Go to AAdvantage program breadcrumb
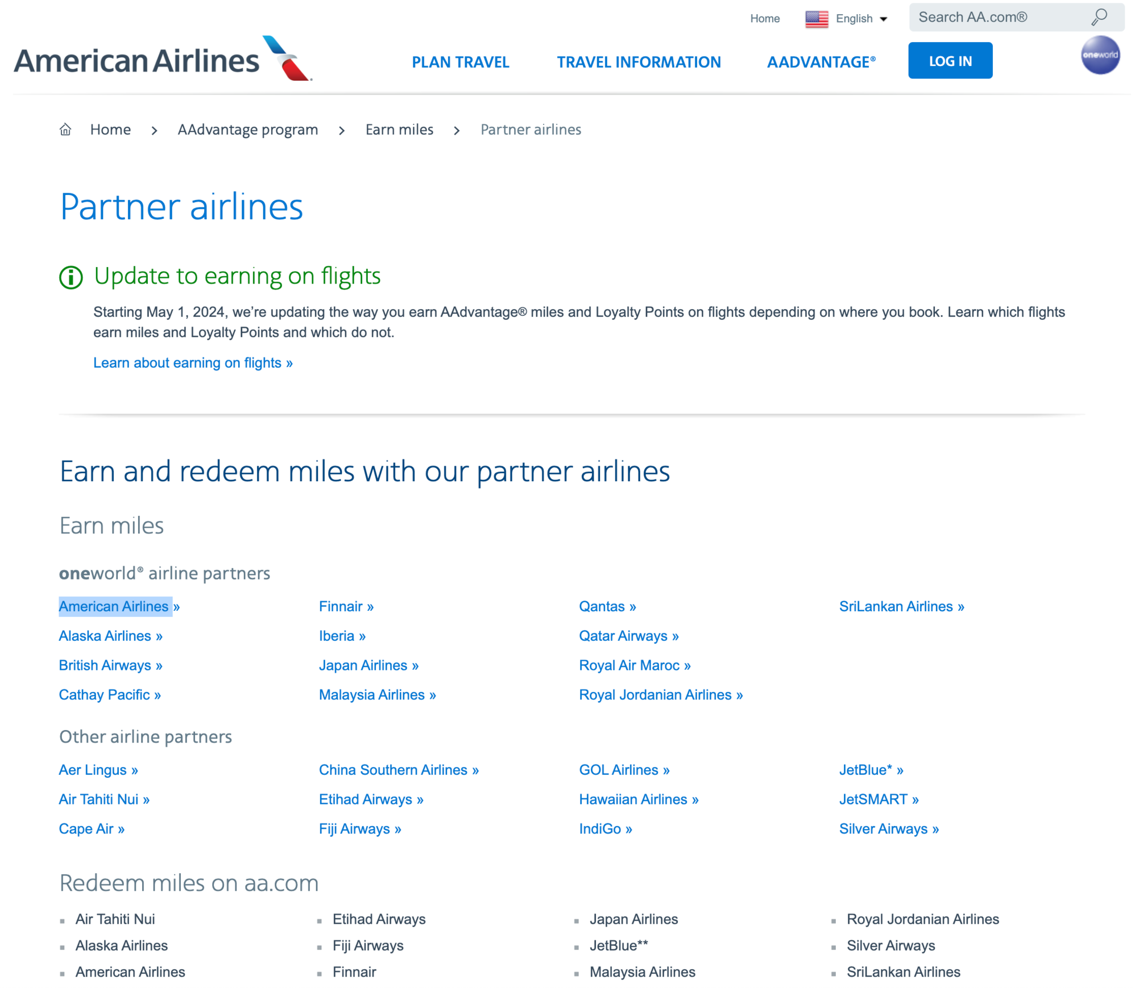Image resolution: width=1135 pixels, height=988 pixels. click(x=247, y=130)
